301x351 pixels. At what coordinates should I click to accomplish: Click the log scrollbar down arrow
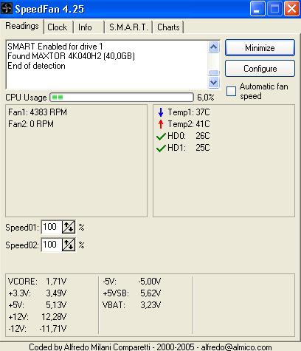pyautogui.click(x=213, y=83)
